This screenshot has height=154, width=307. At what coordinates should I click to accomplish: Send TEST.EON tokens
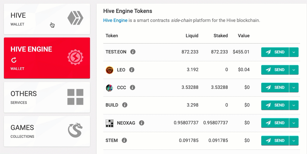point(275,52)
